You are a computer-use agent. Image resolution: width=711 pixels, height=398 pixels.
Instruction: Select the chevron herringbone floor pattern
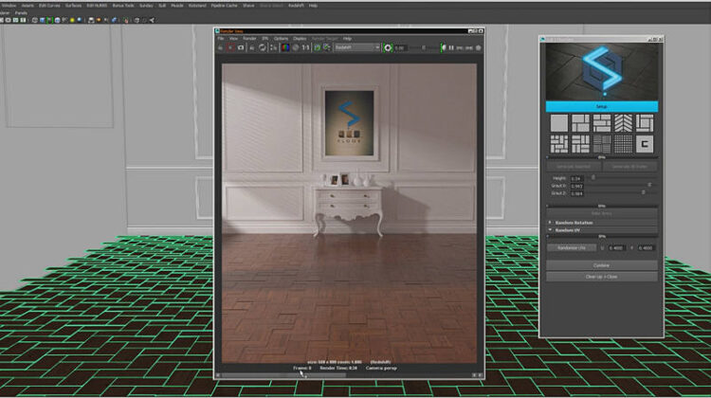pos(623,123)
